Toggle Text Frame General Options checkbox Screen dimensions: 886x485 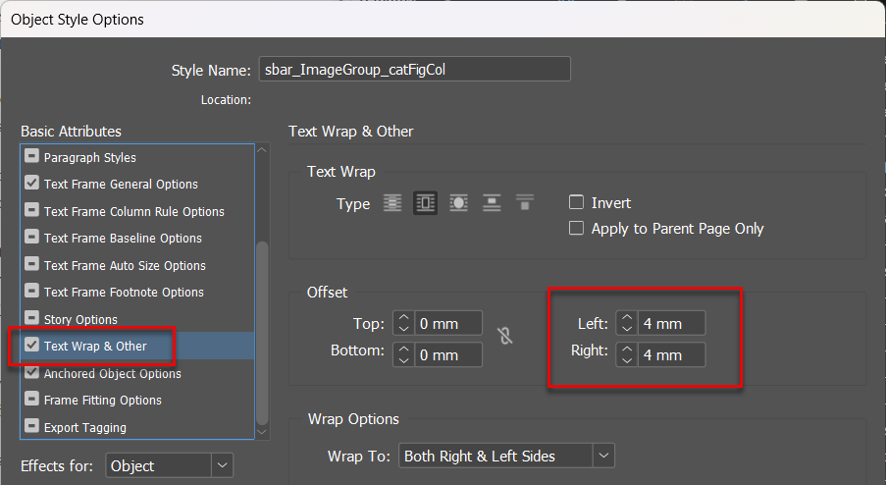[31, 183]
